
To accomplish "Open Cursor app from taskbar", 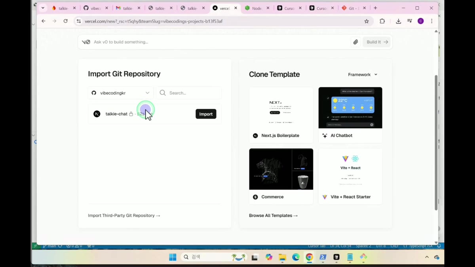I will pyautogui.click(x=336, y=257).
